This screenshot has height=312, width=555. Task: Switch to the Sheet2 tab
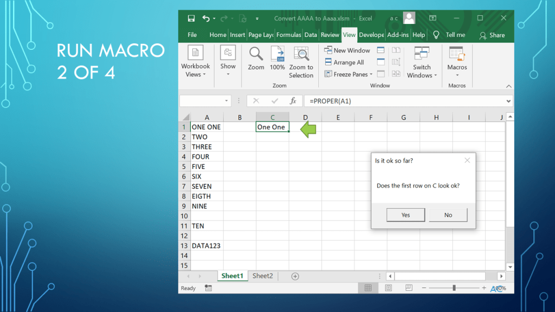click(x=263, y=276)
